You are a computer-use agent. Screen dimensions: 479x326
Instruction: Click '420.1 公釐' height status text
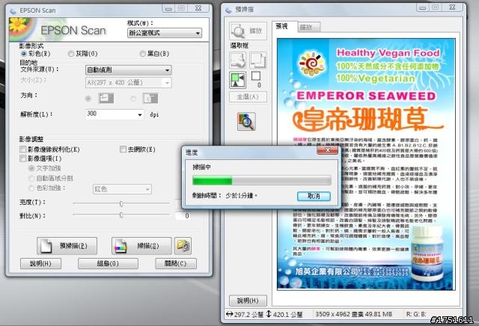pyautogui.click(x=287, y=314)
